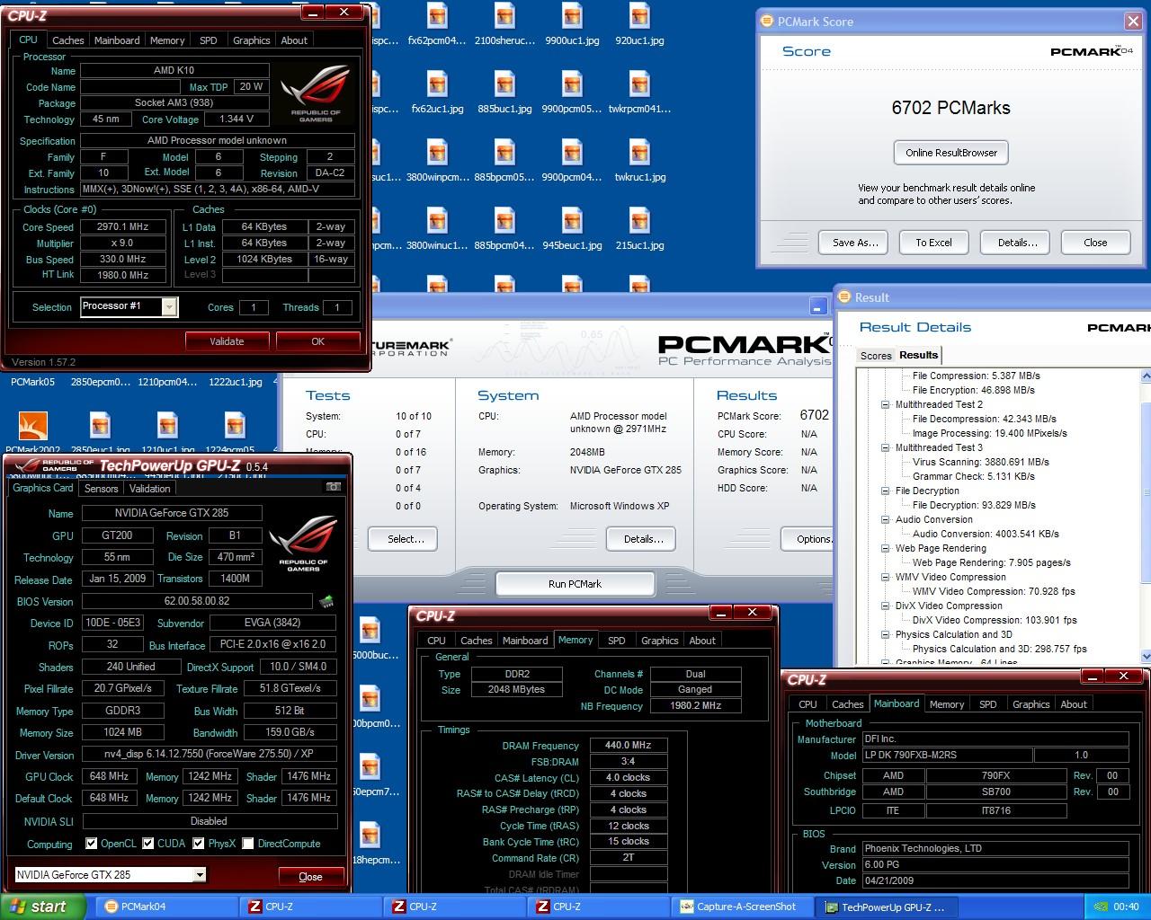
Task: Collapse the Web Page Rendering tree node
Action: [x=885, y=548]
